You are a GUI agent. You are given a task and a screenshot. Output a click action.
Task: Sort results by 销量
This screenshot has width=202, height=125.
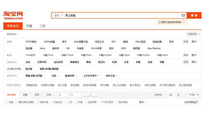pos(25,95)
